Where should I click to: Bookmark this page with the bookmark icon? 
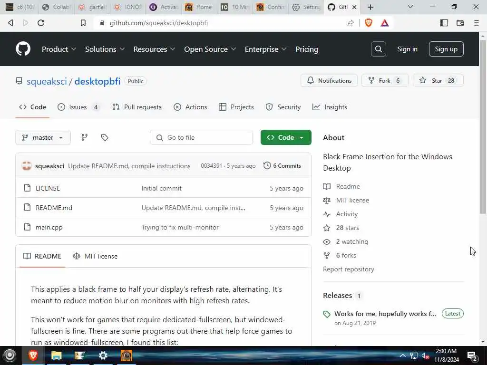83,23
